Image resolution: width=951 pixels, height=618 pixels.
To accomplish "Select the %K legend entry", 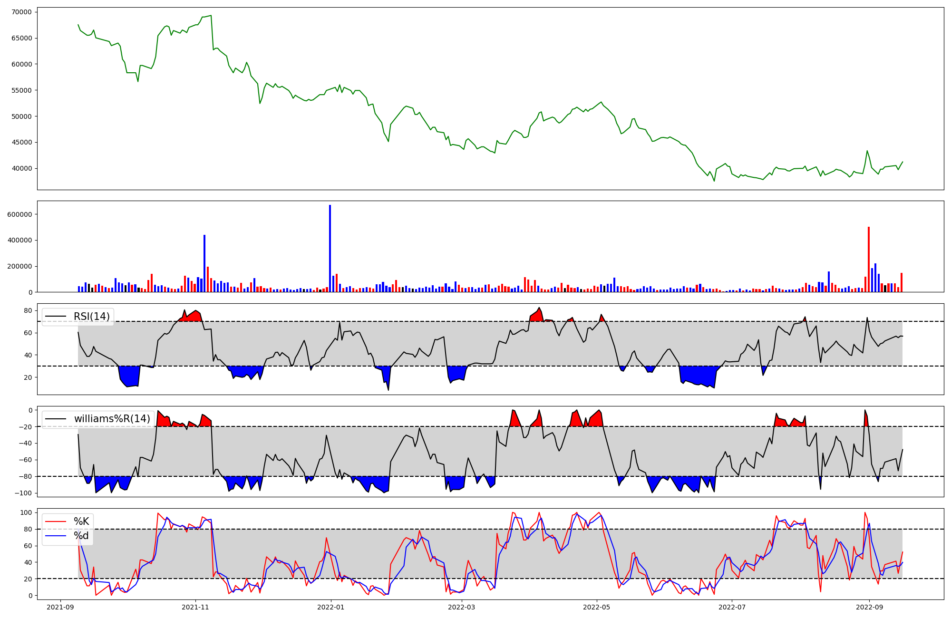I will [x=81, y=521].
